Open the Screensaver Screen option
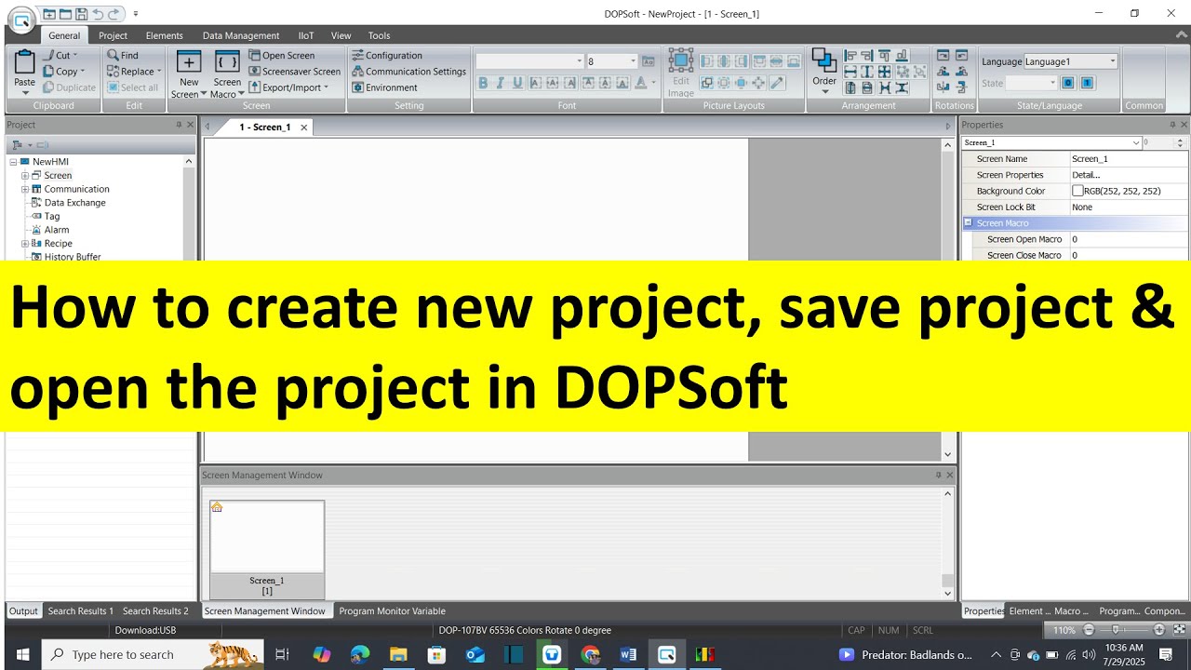The image size is (1191, 670). tap(294, 71)
